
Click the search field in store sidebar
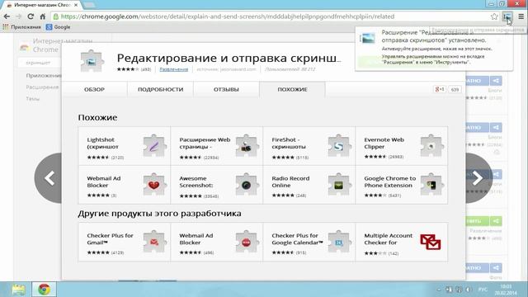(39, 63)
